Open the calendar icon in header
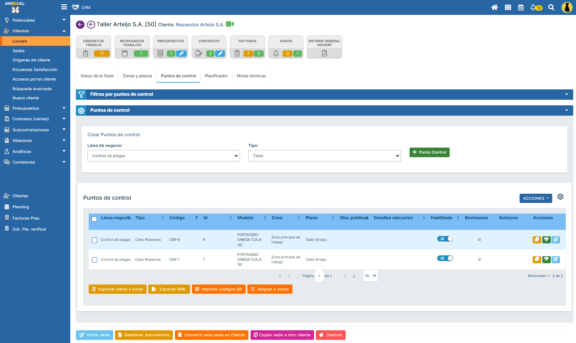 [x=521, y=7]
